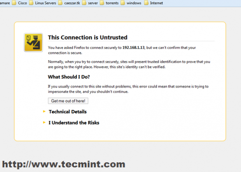
Task: Open the torrents bookmarks folder
Action: [x=109, y=3]
